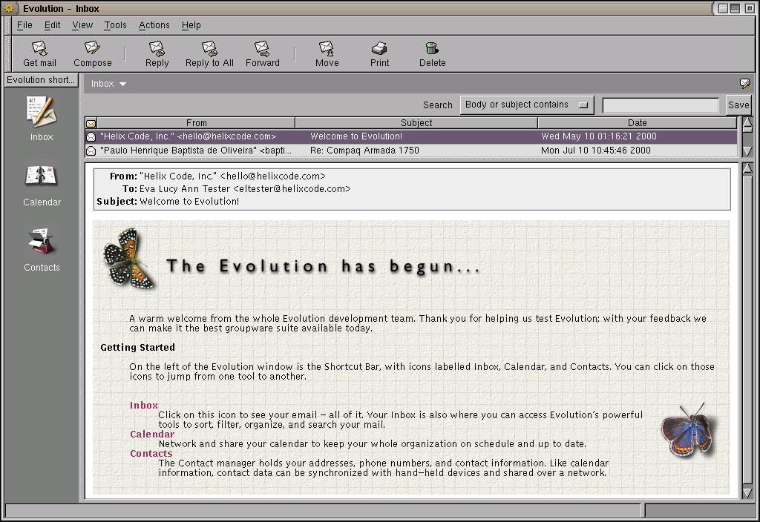Open the Evolution shortcuts pane menu
Viewport: 760px width, 522px height.
coord(41,80)
